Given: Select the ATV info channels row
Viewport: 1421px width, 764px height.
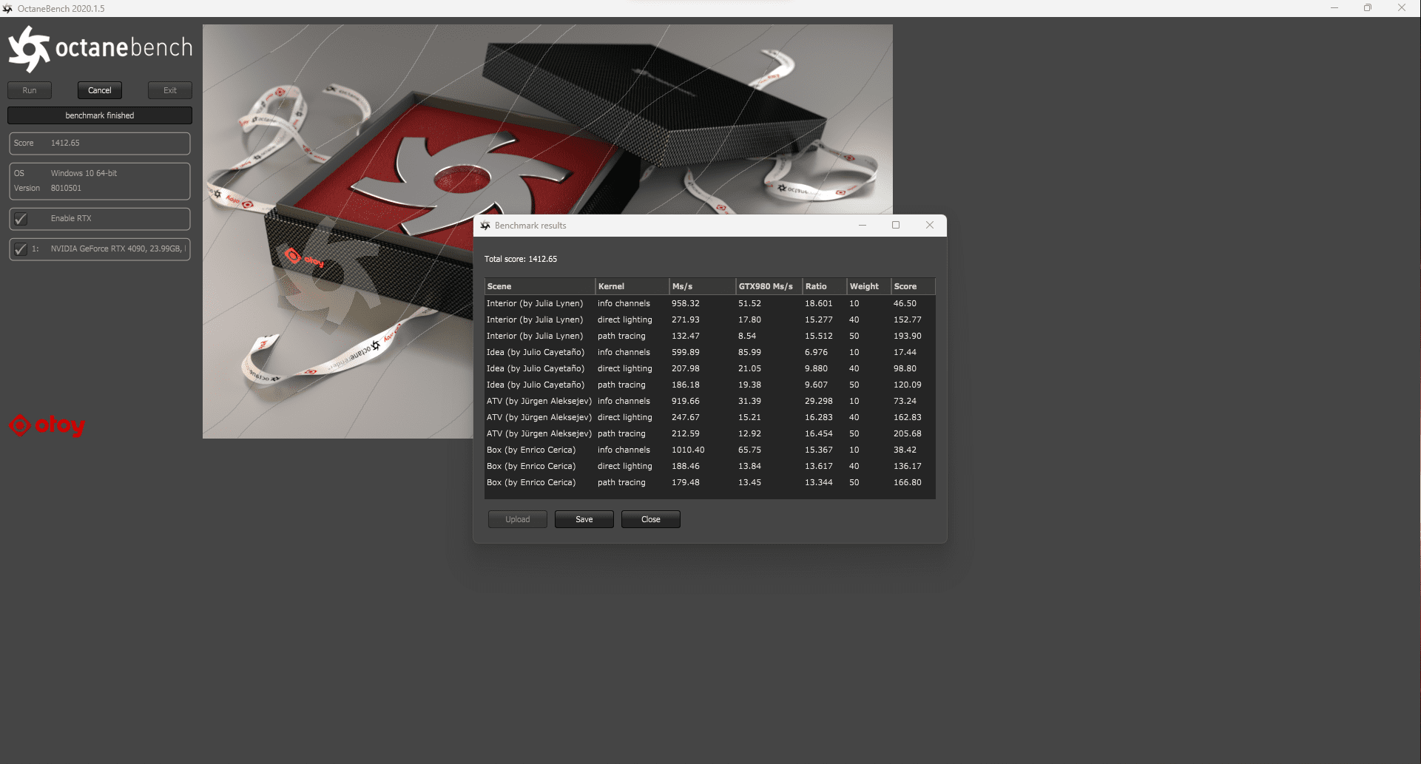Looking at the screenshot, I should [x=710, y=401].
